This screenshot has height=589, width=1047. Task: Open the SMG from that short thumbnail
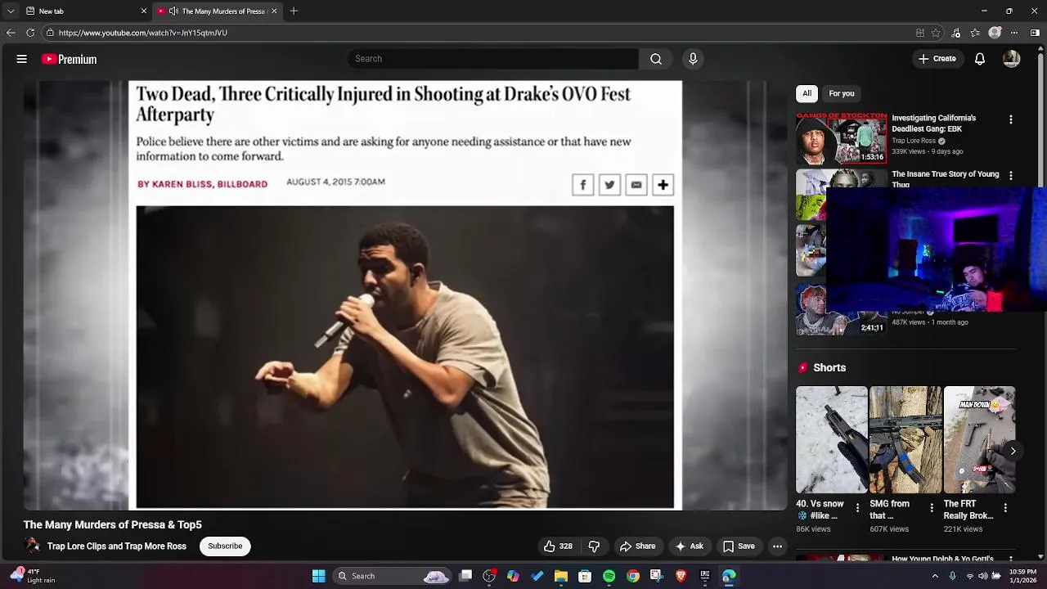point(905,440)
